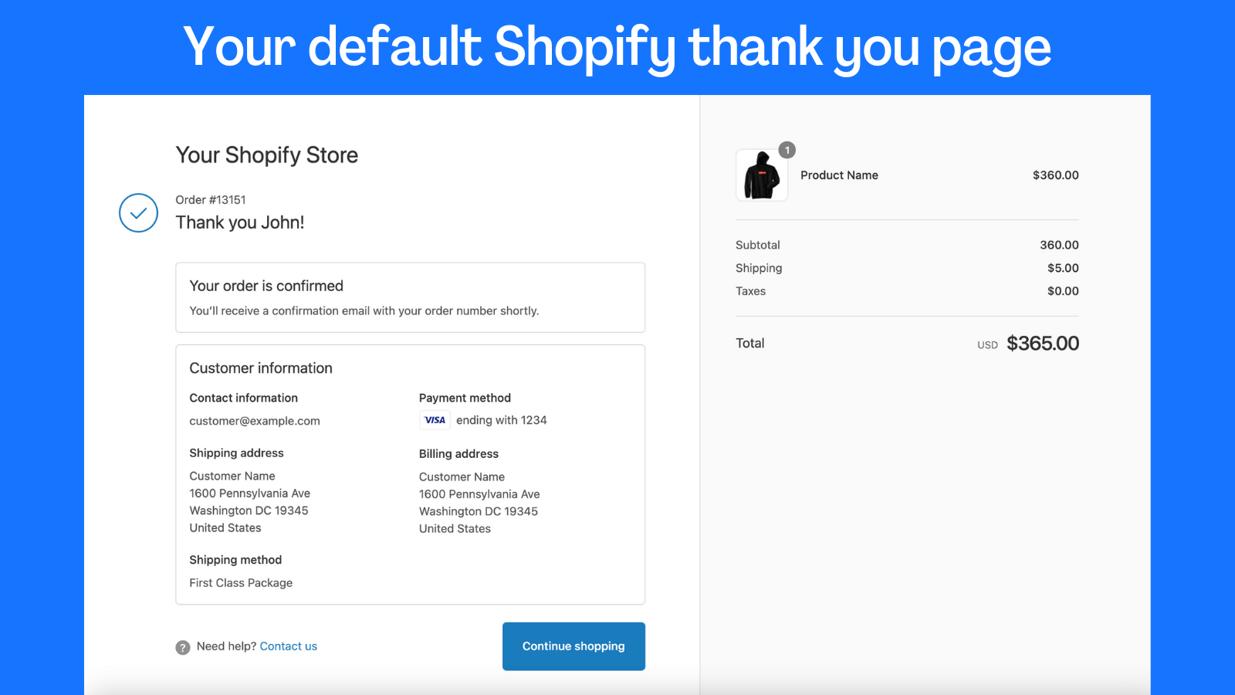1235x695 pixels.
Task: Click 1600 Pennsylvania Ave in shipping address
Action: [250, 493]
